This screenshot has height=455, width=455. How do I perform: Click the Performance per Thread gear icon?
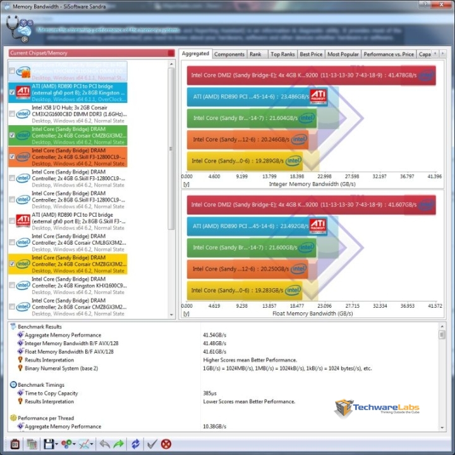point(13,418)
